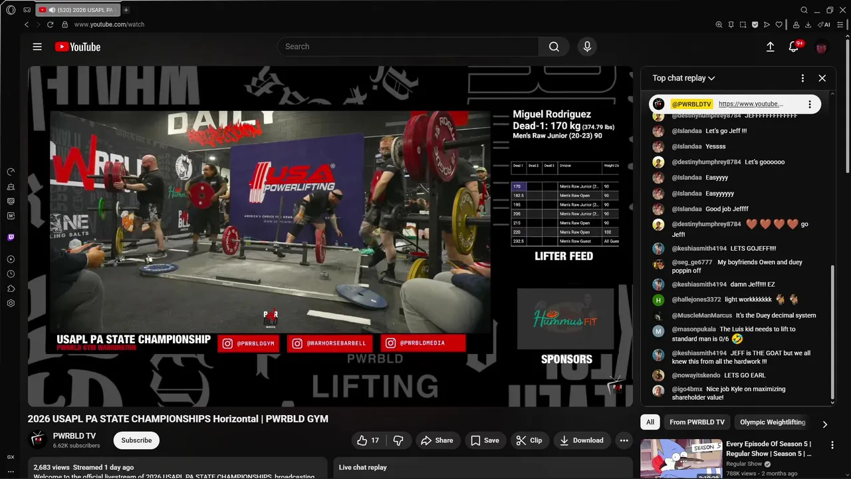Screen dimensions: 851x479
Task: Save video to playlist
Action: click(485, 440)
